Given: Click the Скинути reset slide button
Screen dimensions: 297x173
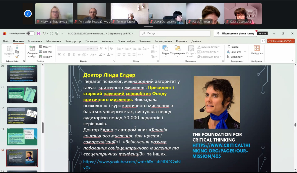Looking at the screenshot, I should 45,52.
